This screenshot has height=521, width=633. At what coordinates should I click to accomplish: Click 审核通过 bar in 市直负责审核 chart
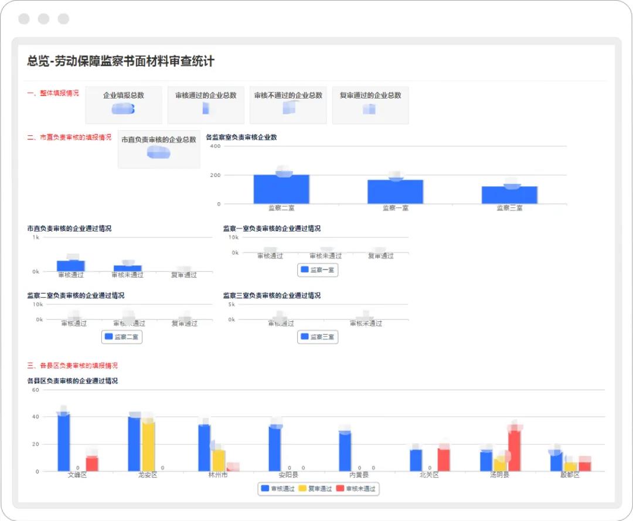71,266
